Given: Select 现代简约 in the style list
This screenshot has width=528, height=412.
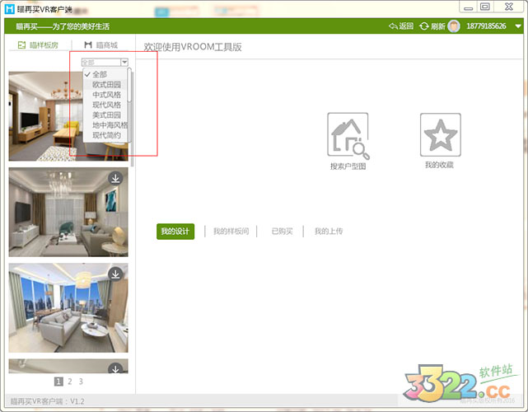Looking at the screenshot, I should pyautogui.click(x=105, y=135).
